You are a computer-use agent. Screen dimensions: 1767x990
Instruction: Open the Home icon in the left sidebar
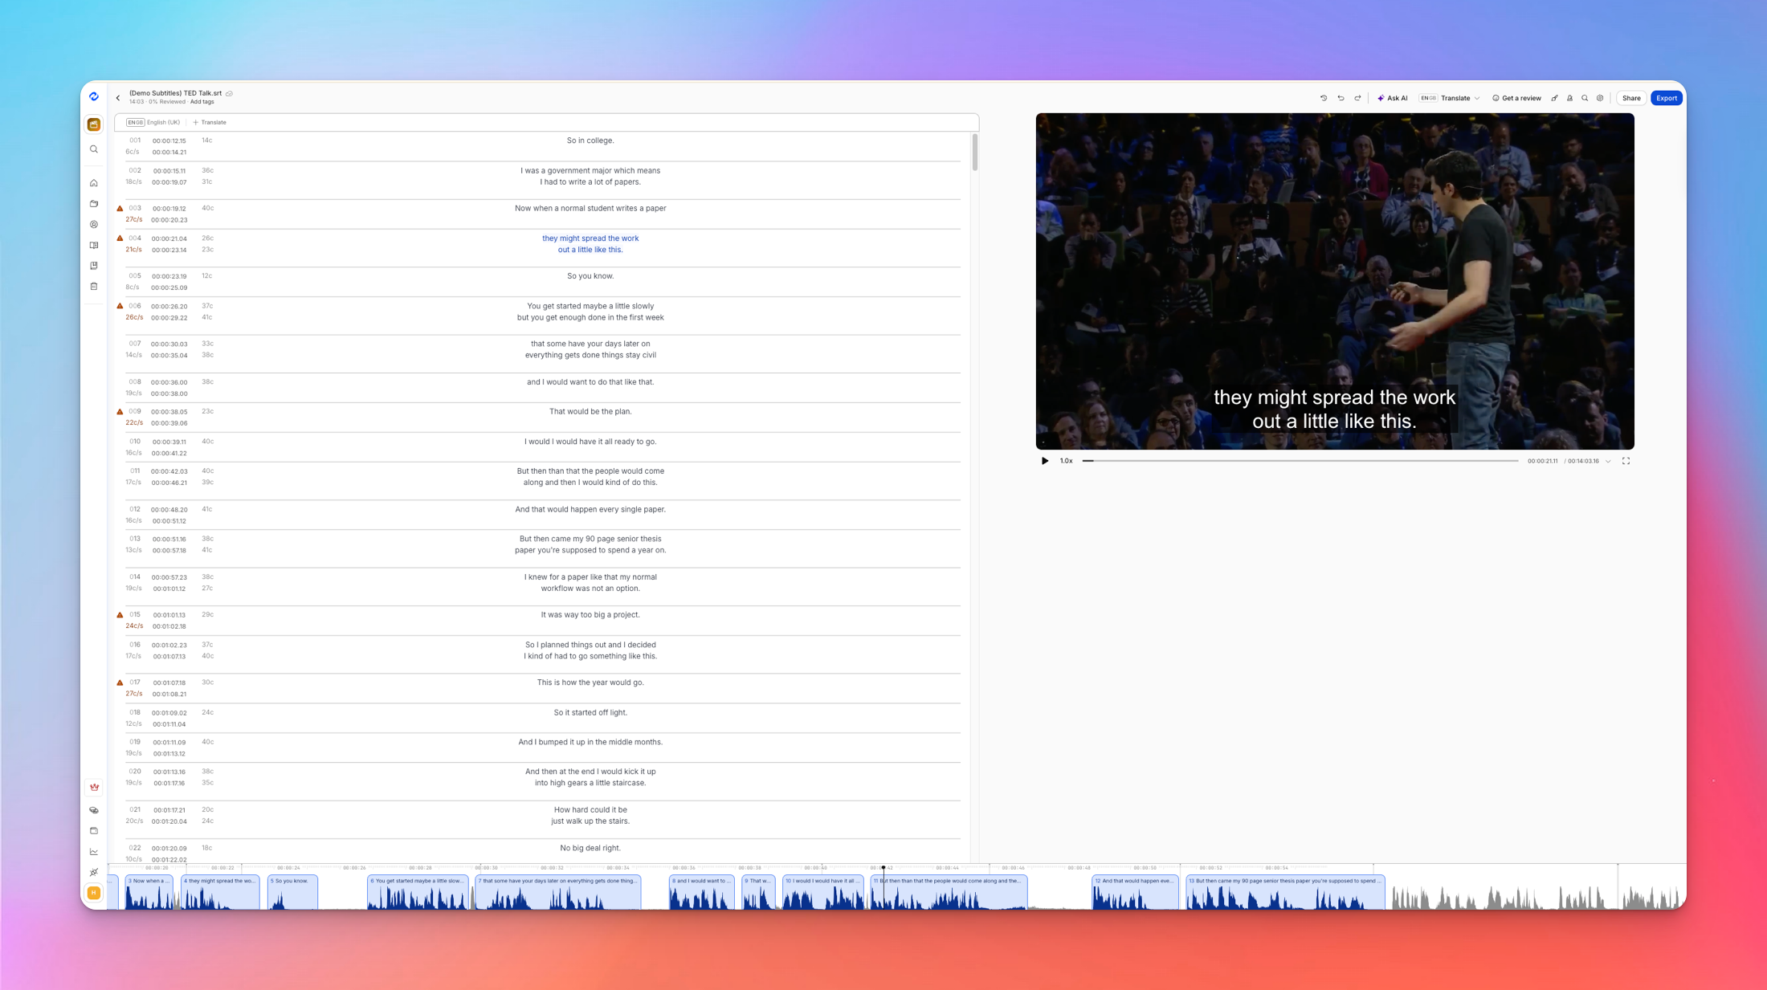click(x=94, y=183)
